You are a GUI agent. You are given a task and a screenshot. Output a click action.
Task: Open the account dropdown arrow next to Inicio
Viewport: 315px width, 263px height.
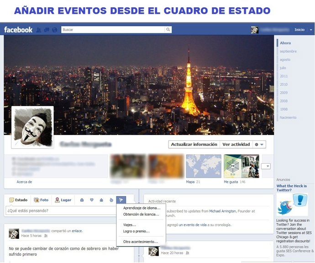click(311, 30)
